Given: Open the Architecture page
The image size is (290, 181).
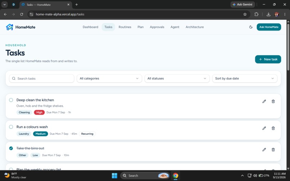Looking at the screenshot, I should point(195,27).
